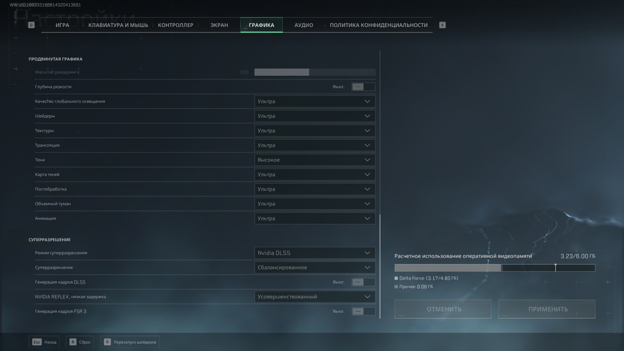Image resolution: width=624 pixels, height=351 pixels.
Task: Click the R key icon for Сброс
Action: 73,342
